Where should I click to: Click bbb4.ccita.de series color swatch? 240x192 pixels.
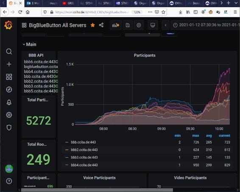click(x=67, y=165)
